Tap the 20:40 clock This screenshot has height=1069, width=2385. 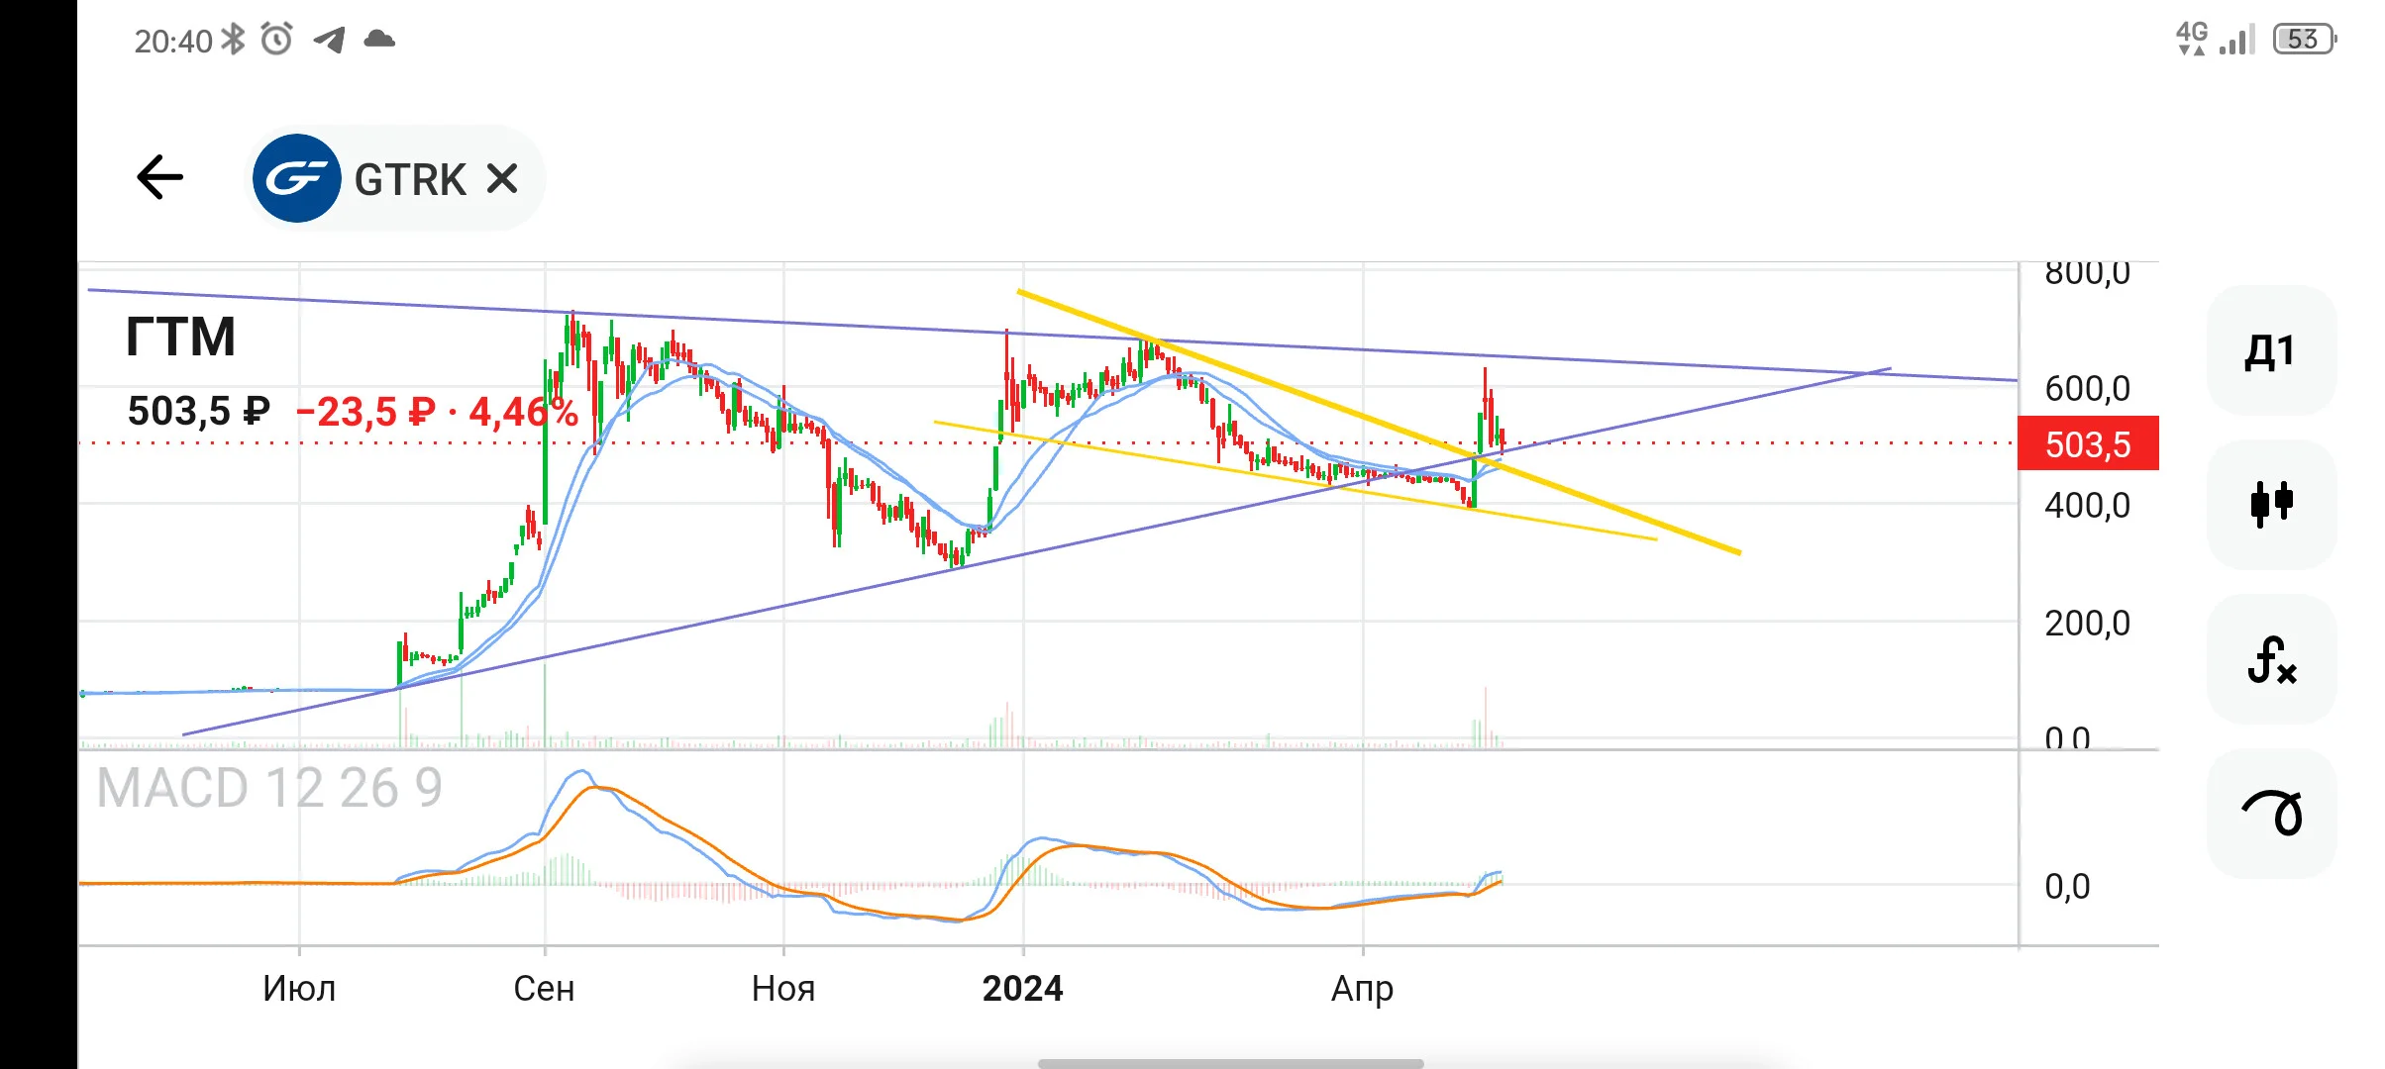(x=173, y=41)
